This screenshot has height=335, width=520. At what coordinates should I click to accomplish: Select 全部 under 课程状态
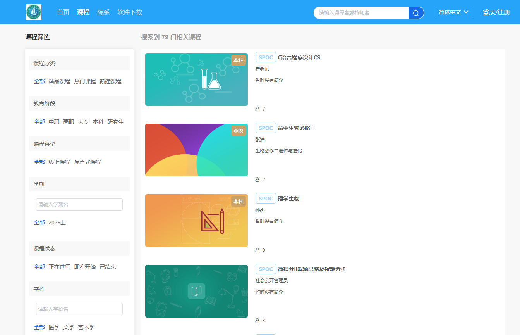(39, 267)
